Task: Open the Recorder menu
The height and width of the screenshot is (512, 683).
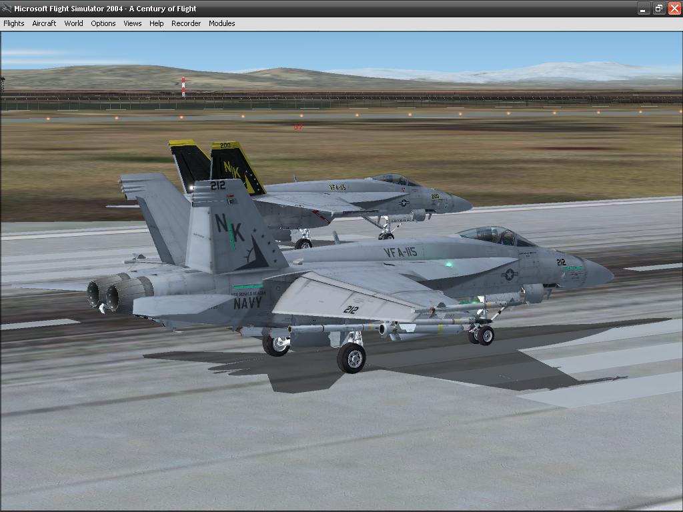Action: coord(186,23)
